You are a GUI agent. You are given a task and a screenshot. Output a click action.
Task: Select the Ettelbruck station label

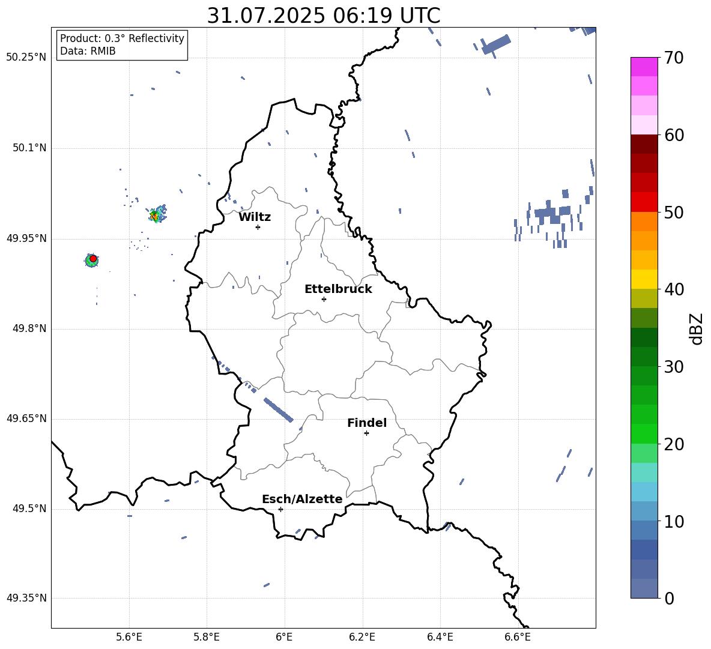(x=338, y=289)
